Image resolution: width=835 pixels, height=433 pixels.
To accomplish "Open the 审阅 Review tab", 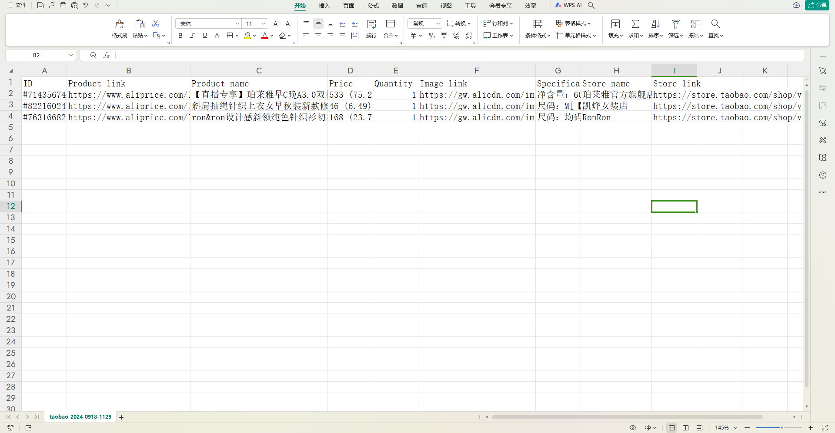I will pos(421,6).
